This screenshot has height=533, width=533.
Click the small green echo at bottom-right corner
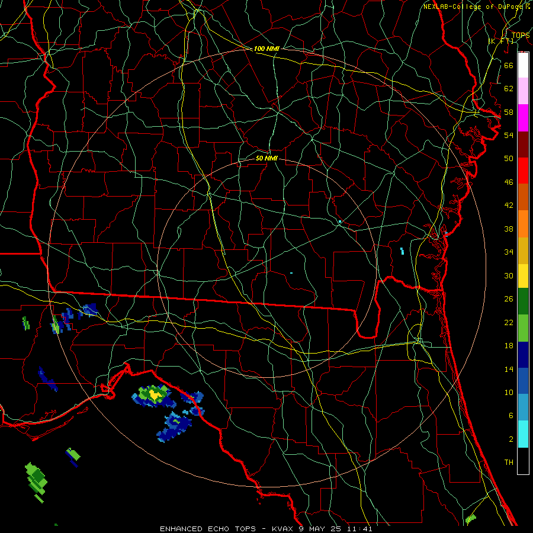470,519
